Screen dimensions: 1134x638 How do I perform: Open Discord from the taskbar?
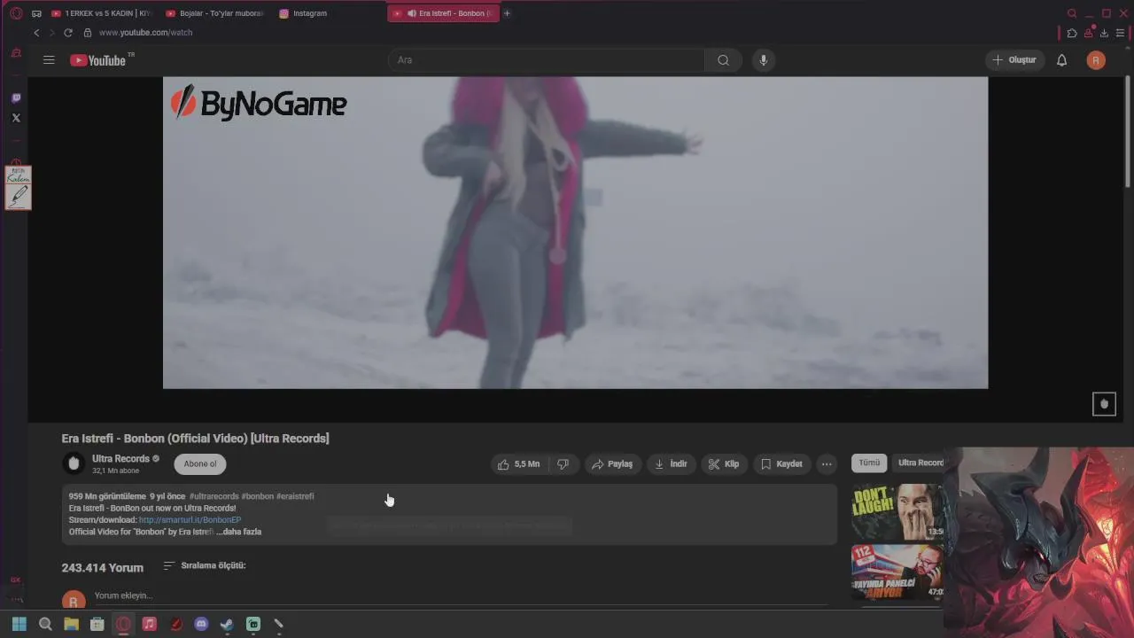201,625
